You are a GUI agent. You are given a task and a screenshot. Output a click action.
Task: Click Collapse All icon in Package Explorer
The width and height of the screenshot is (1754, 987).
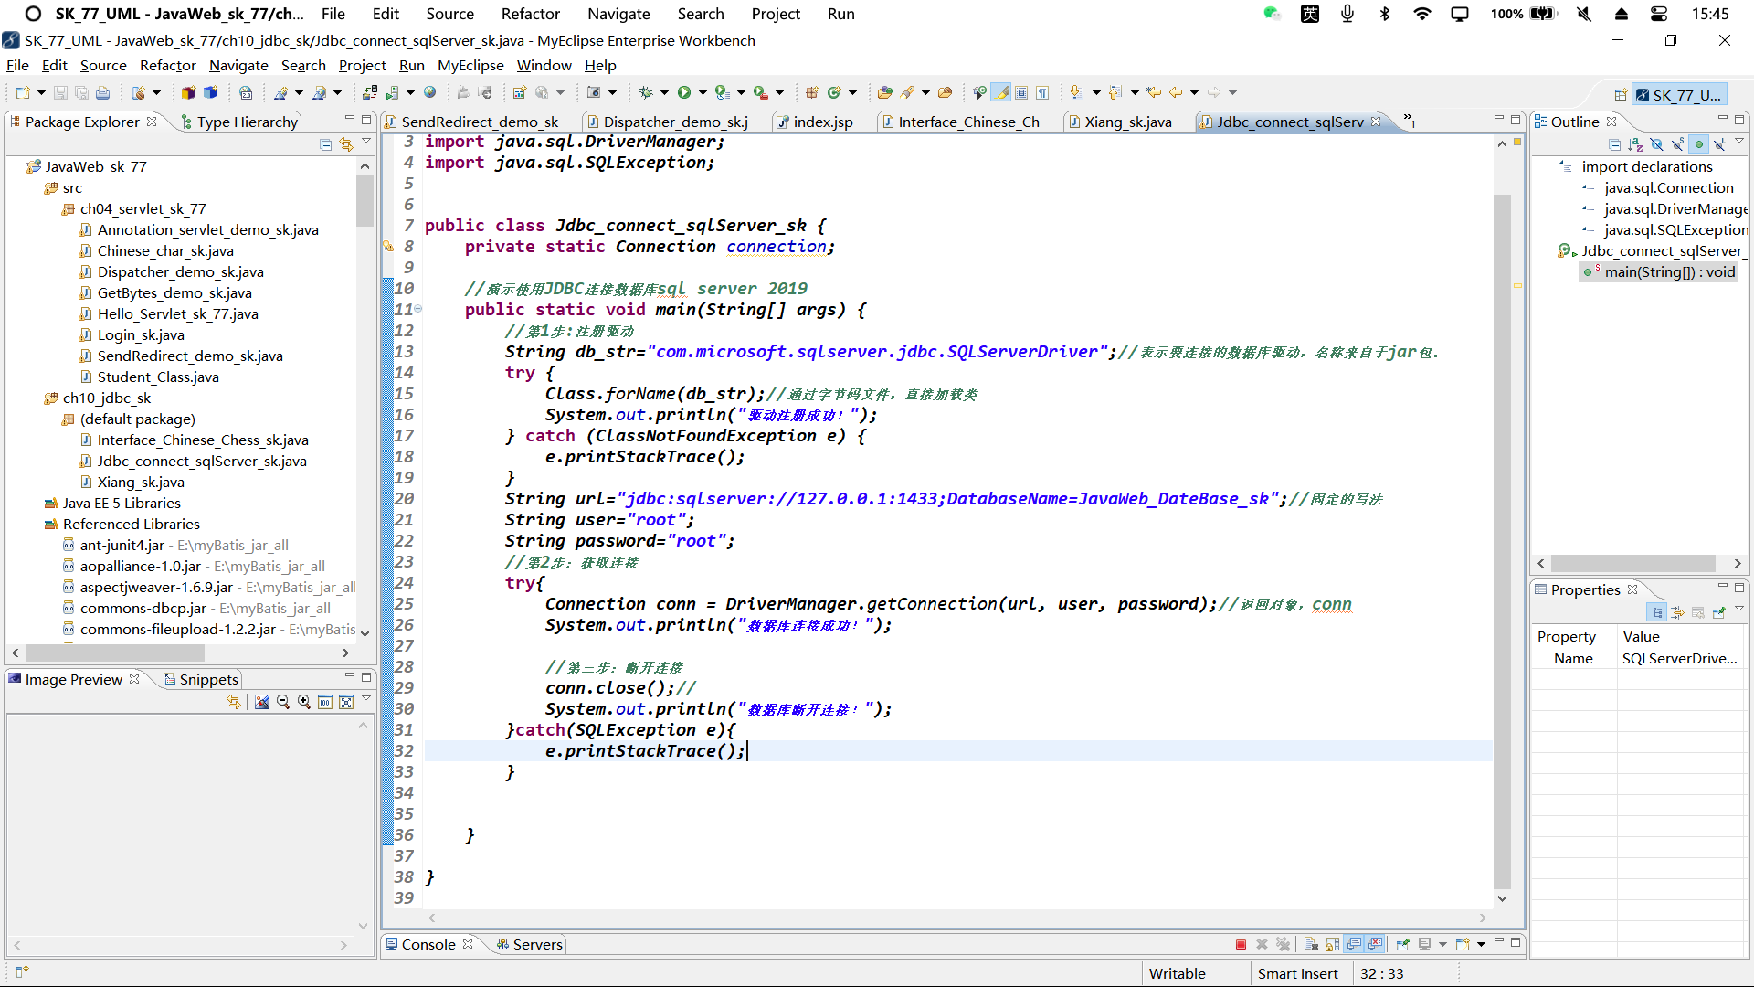click(x=325, y=144)
